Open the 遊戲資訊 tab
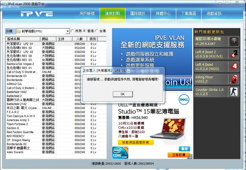246x170 pixels. click(x=214, y=13)
